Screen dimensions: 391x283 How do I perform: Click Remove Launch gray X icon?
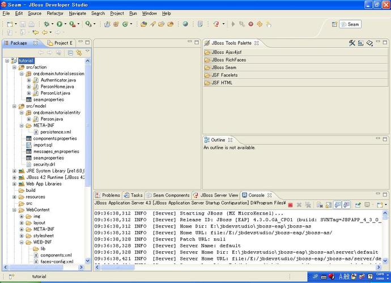(299, 205)
